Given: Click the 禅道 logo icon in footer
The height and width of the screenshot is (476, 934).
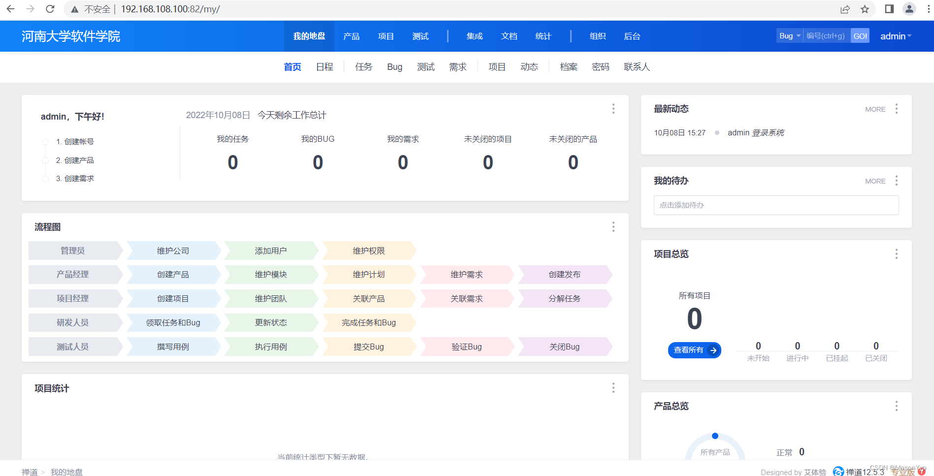Looking at the screenshot, I should click(838, 472).
